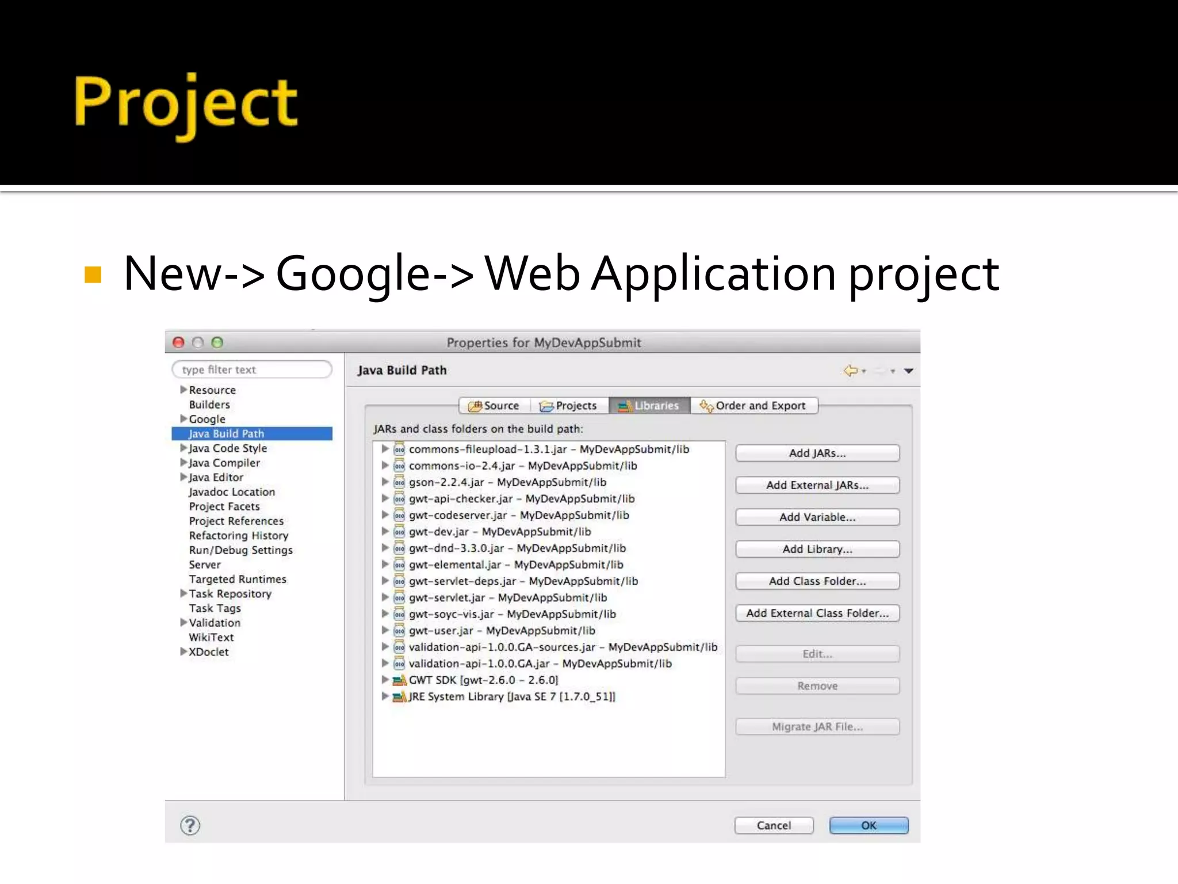This screenshot has width=1178, height=884.
Task: Click the jar icon for validation-api-1.0.0.GA.jar
Action: point(399,664)
